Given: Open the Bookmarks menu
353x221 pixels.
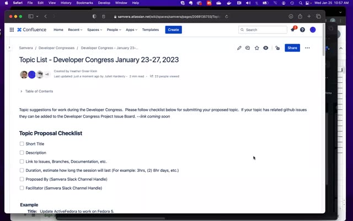Looking at the screenshot, I should (84, 3).
